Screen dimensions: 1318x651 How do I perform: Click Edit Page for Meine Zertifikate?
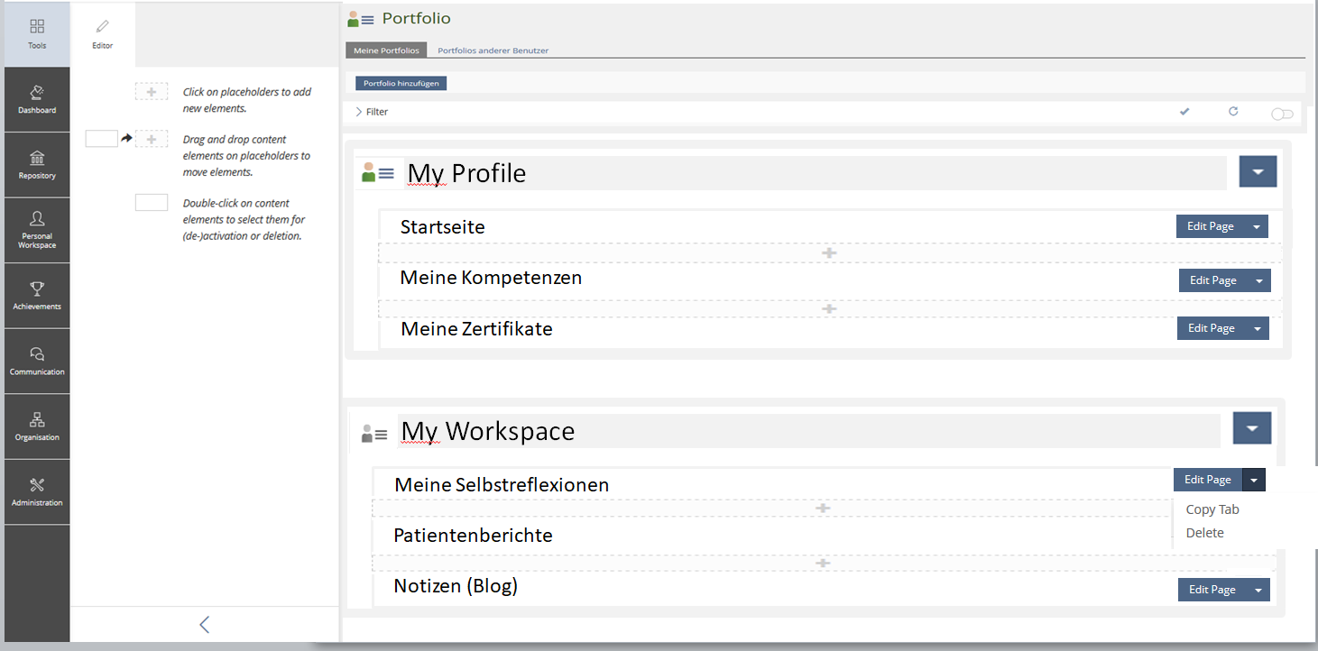click(x=1211, y=328)
